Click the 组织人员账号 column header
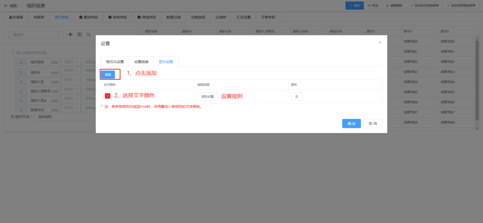 [271, 32]
